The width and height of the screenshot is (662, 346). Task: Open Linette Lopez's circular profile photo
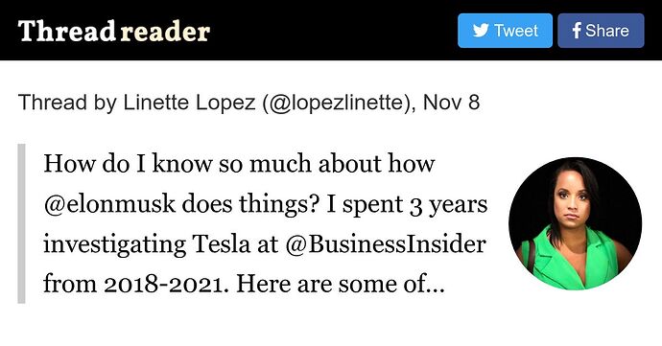575,223
